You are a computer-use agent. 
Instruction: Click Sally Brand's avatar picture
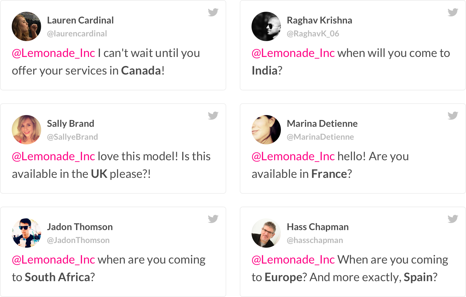pyautogui.click(x=26, y=130)
